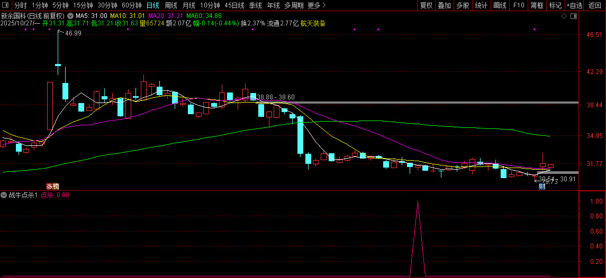Click the 返回 back button
606x278 pixels.
[595, 5]
